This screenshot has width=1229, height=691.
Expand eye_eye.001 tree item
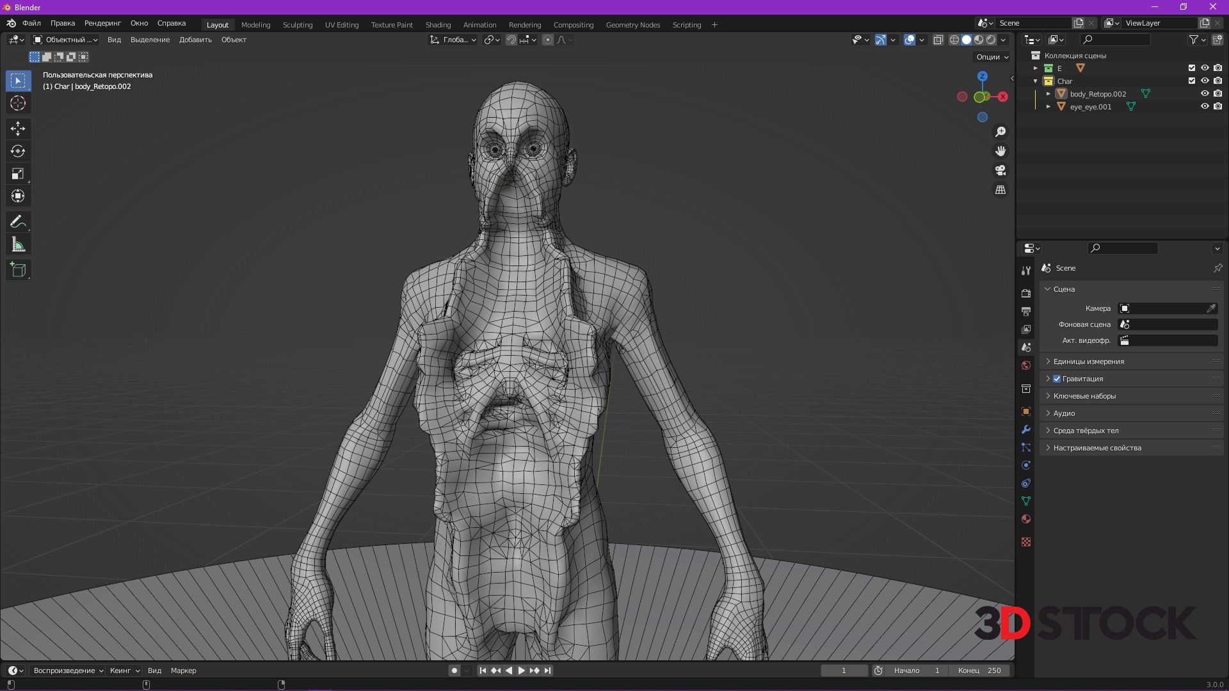[1048, 107]
